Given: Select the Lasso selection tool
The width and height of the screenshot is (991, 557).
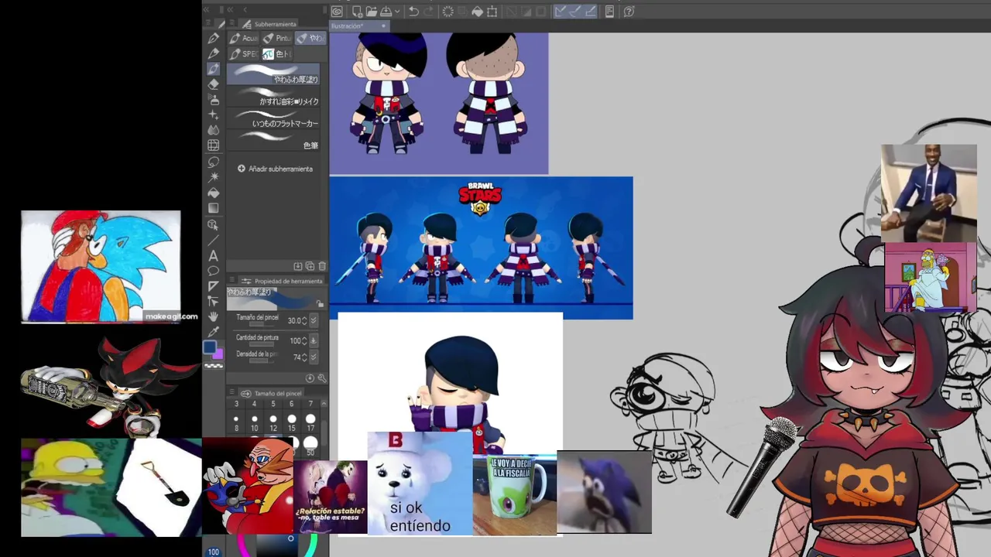Looking at the screenshot, I should point(213,162).
